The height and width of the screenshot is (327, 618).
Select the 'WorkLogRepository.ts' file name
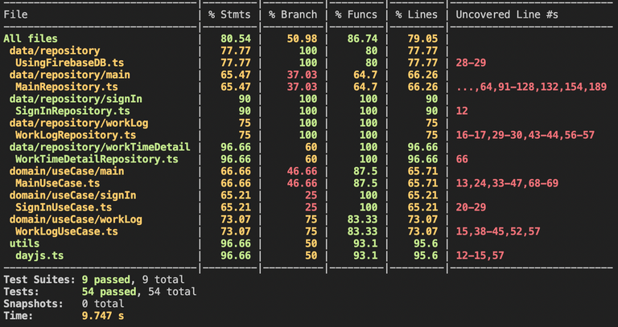coord(76,135)
